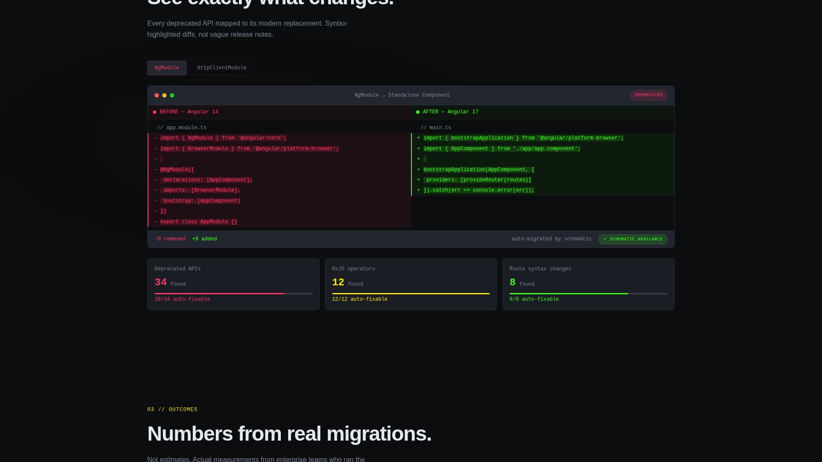This screenshot has width=822, height=462.
Task: Click the 'providers: [provideRouter(routes)]' line
Action: 542,180
